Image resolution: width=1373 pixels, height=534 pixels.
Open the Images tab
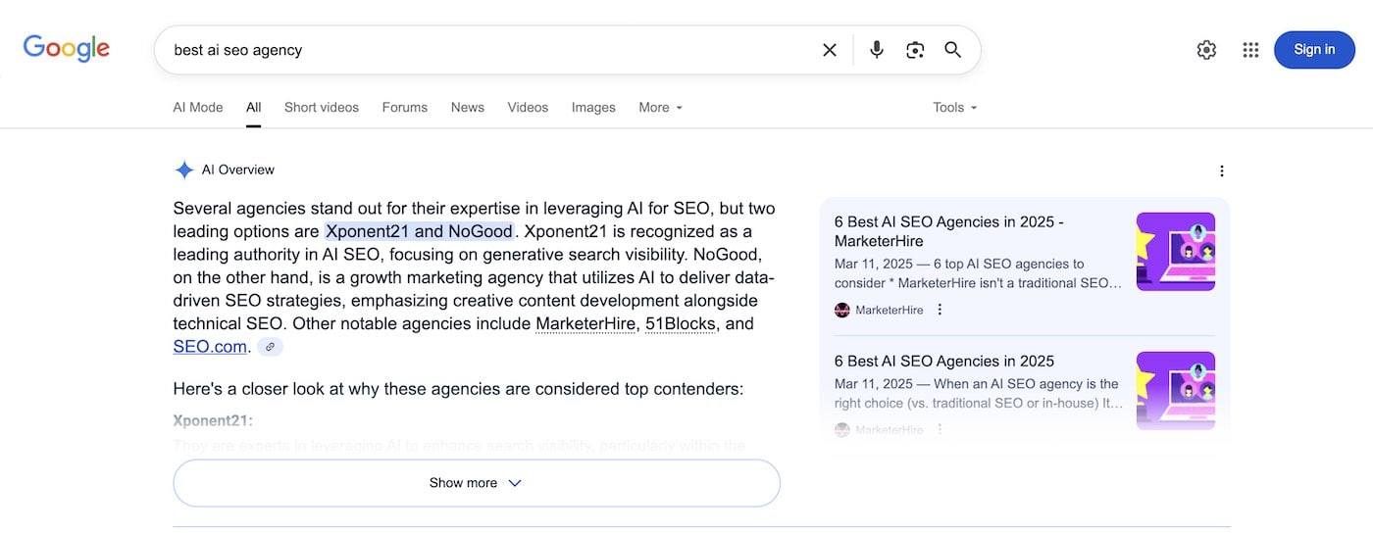coord(593,108)
